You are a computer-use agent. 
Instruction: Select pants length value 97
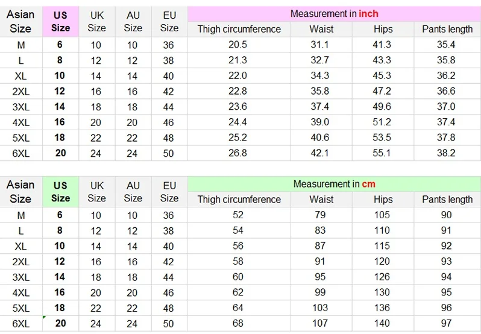(x=446, y=324)
